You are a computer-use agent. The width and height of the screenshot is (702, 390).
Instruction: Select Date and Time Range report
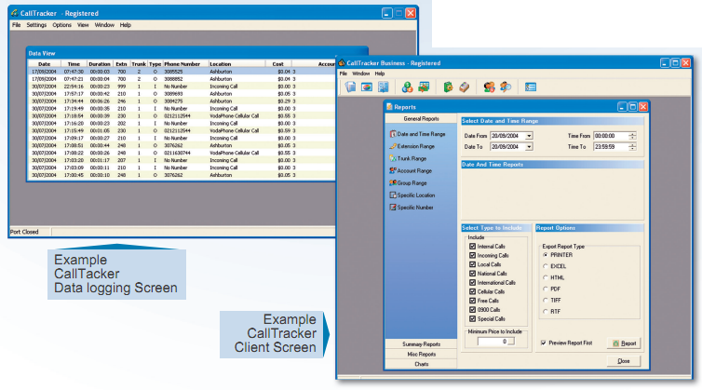[x=417, y=134]
